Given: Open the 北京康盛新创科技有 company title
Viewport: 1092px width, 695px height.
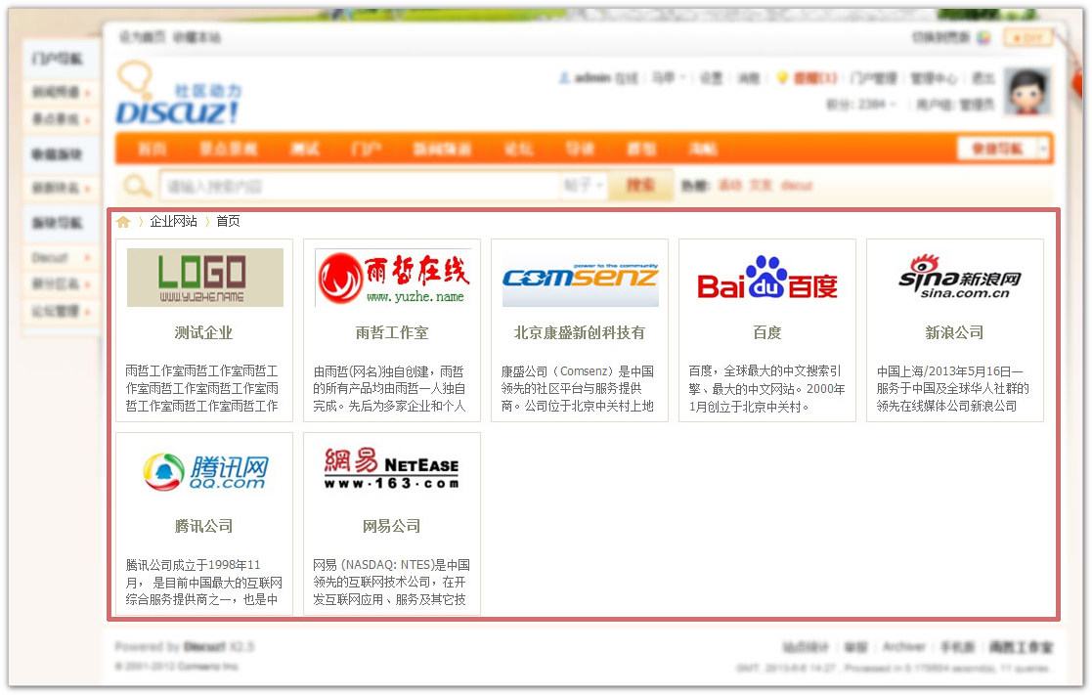Looking at the screenshot, I should tap(580, 333).
